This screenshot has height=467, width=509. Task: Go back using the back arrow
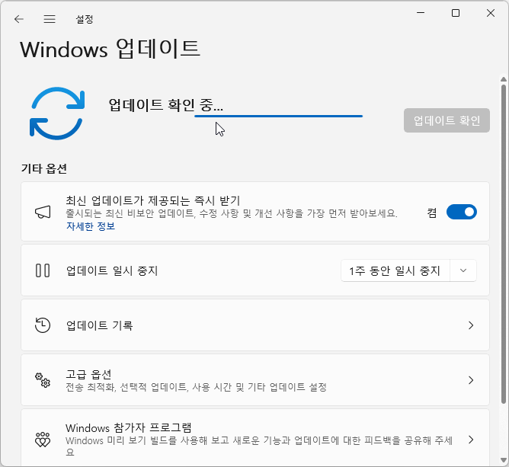coord(19,19)
